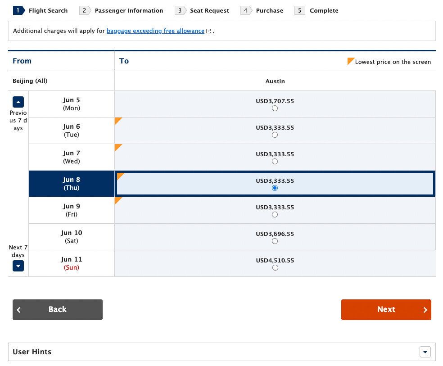
Task: Select the Jun 6 fare radio button
Action: (x=275, y=135)
